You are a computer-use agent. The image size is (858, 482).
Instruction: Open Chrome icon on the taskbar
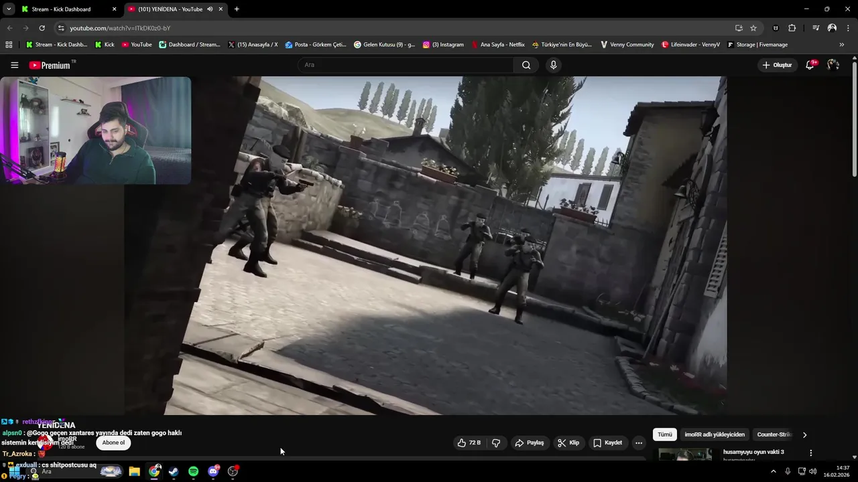154,471
